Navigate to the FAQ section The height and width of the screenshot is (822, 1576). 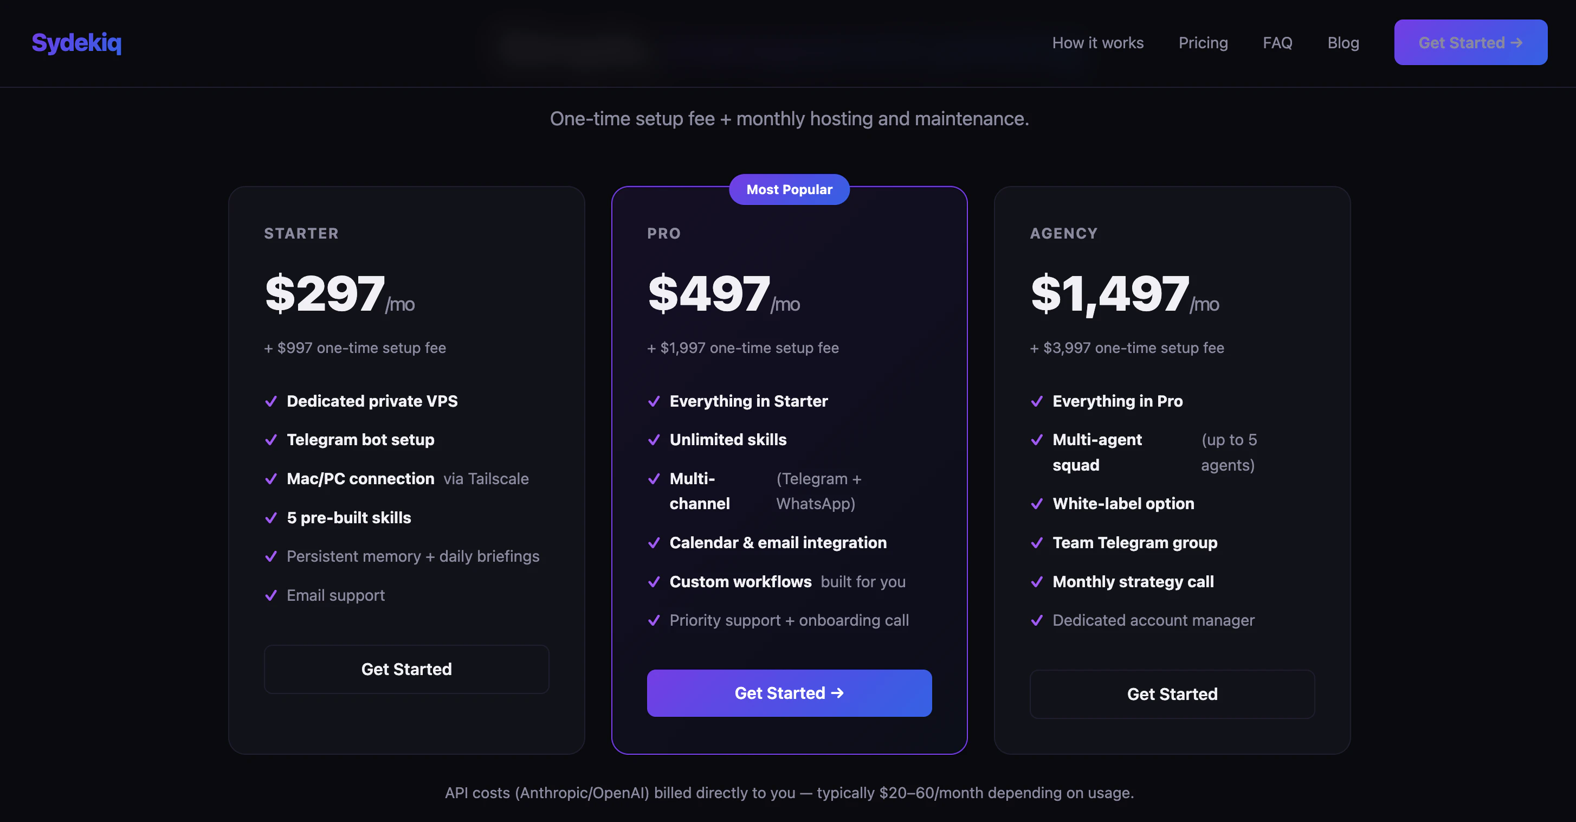(x=1277, y=42)
